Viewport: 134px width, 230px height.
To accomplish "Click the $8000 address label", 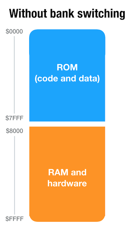I will click(14, 131).
